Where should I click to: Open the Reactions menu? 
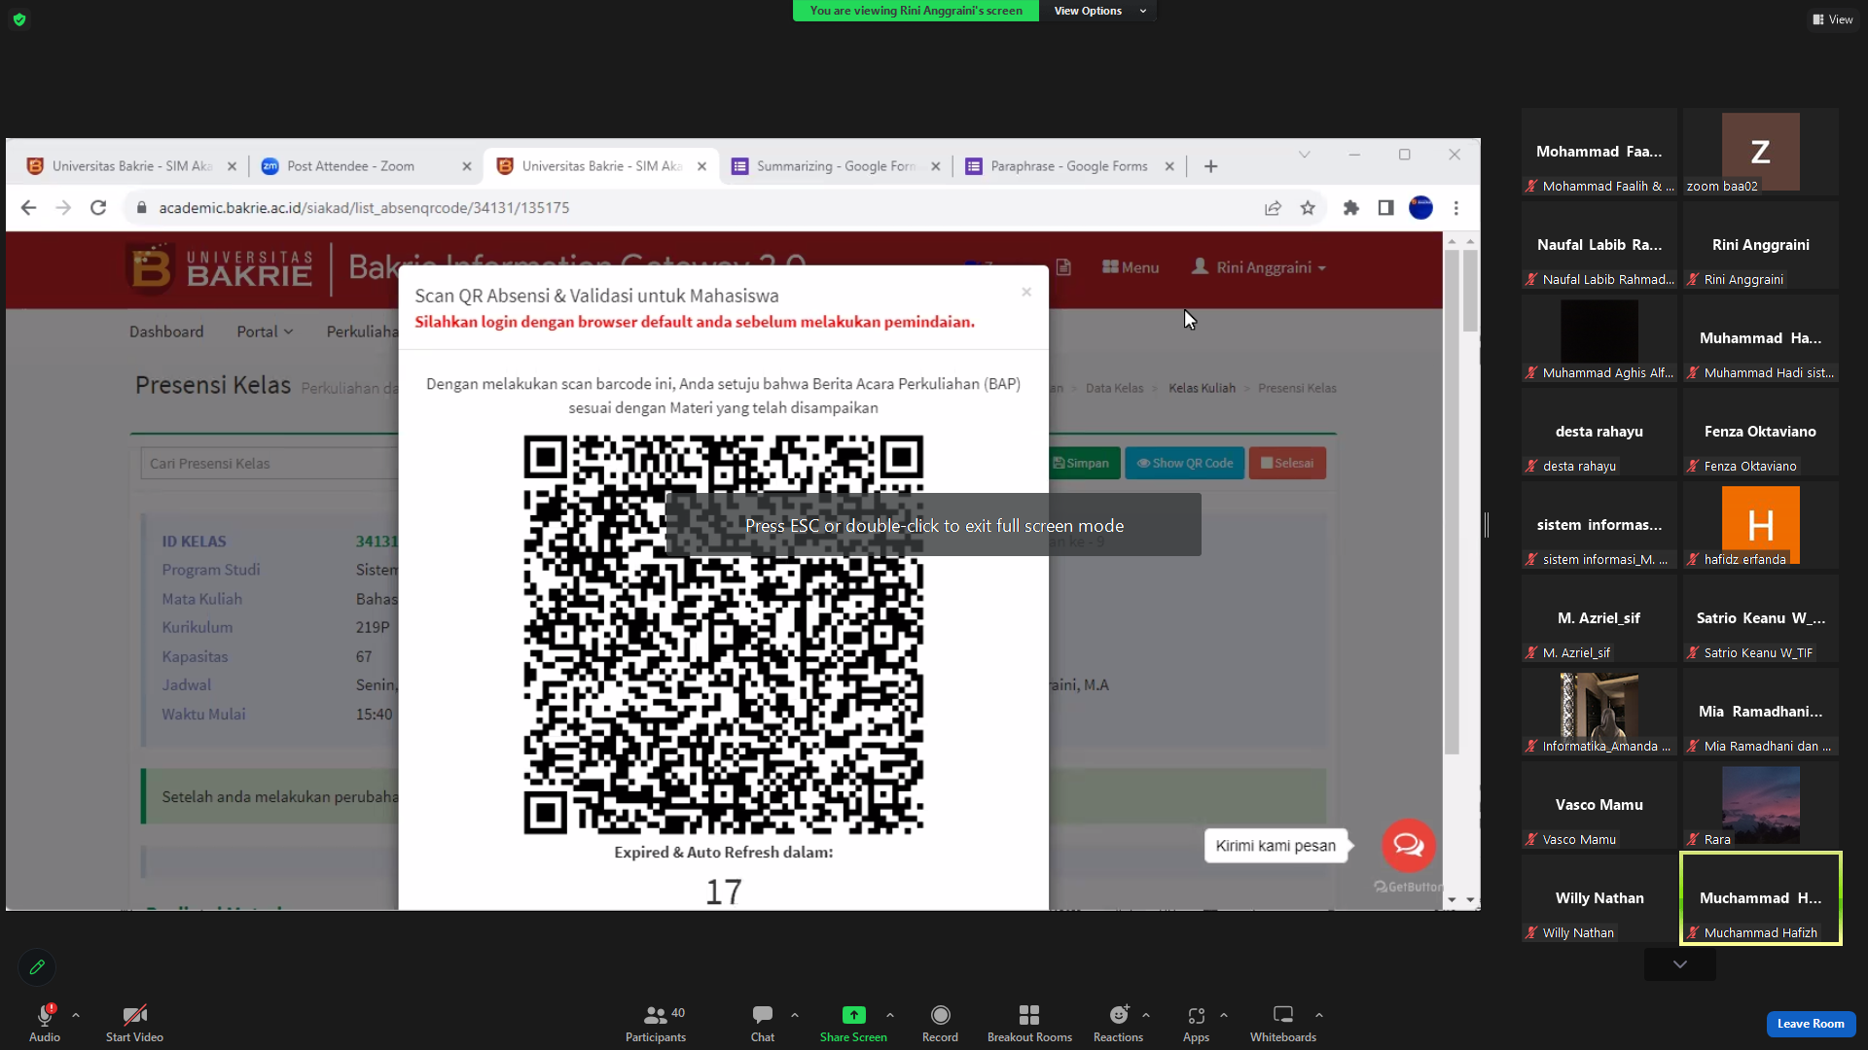pyautogui.click(x=1118, y=1022)
